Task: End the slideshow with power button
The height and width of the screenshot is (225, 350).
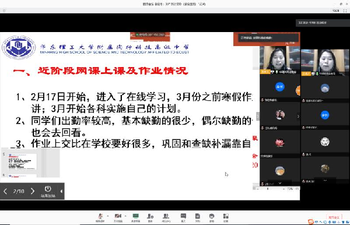Action: [48, 191]
